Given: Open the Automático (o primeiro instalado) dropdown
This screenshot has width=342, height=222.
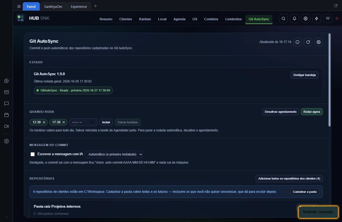Looking at the screenshot, I should (114, 154).
